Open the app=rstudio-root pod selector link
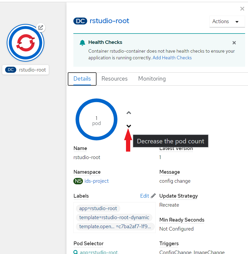 click(x=99, y=252)
